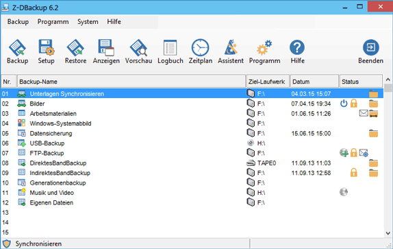The image size is (393, 249).
Task: Click the network folder icon in Arbeitsmaterialien row
Action: (x=373, y=114)
